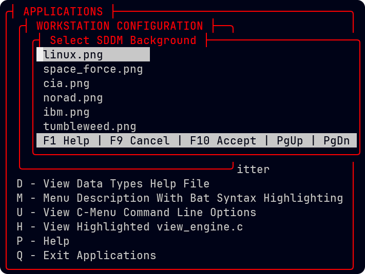Pick cia.png in the file list
This screenshot has height=274, width=365.
point(66,83)
